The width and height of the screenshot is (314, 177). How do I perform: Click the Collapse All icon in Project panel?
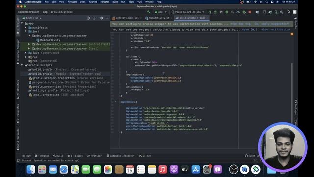(94, 18)
